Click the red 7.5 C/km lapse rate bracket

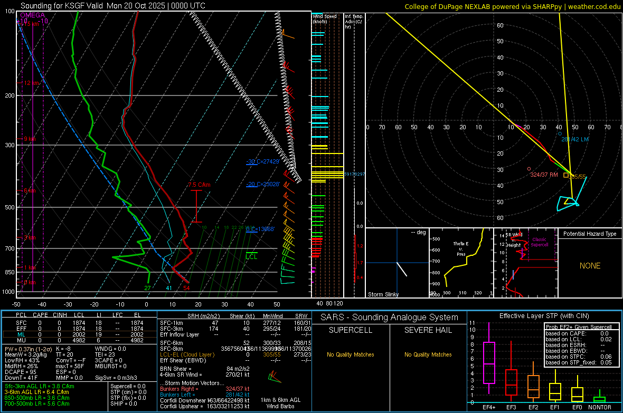coord(196,206)
